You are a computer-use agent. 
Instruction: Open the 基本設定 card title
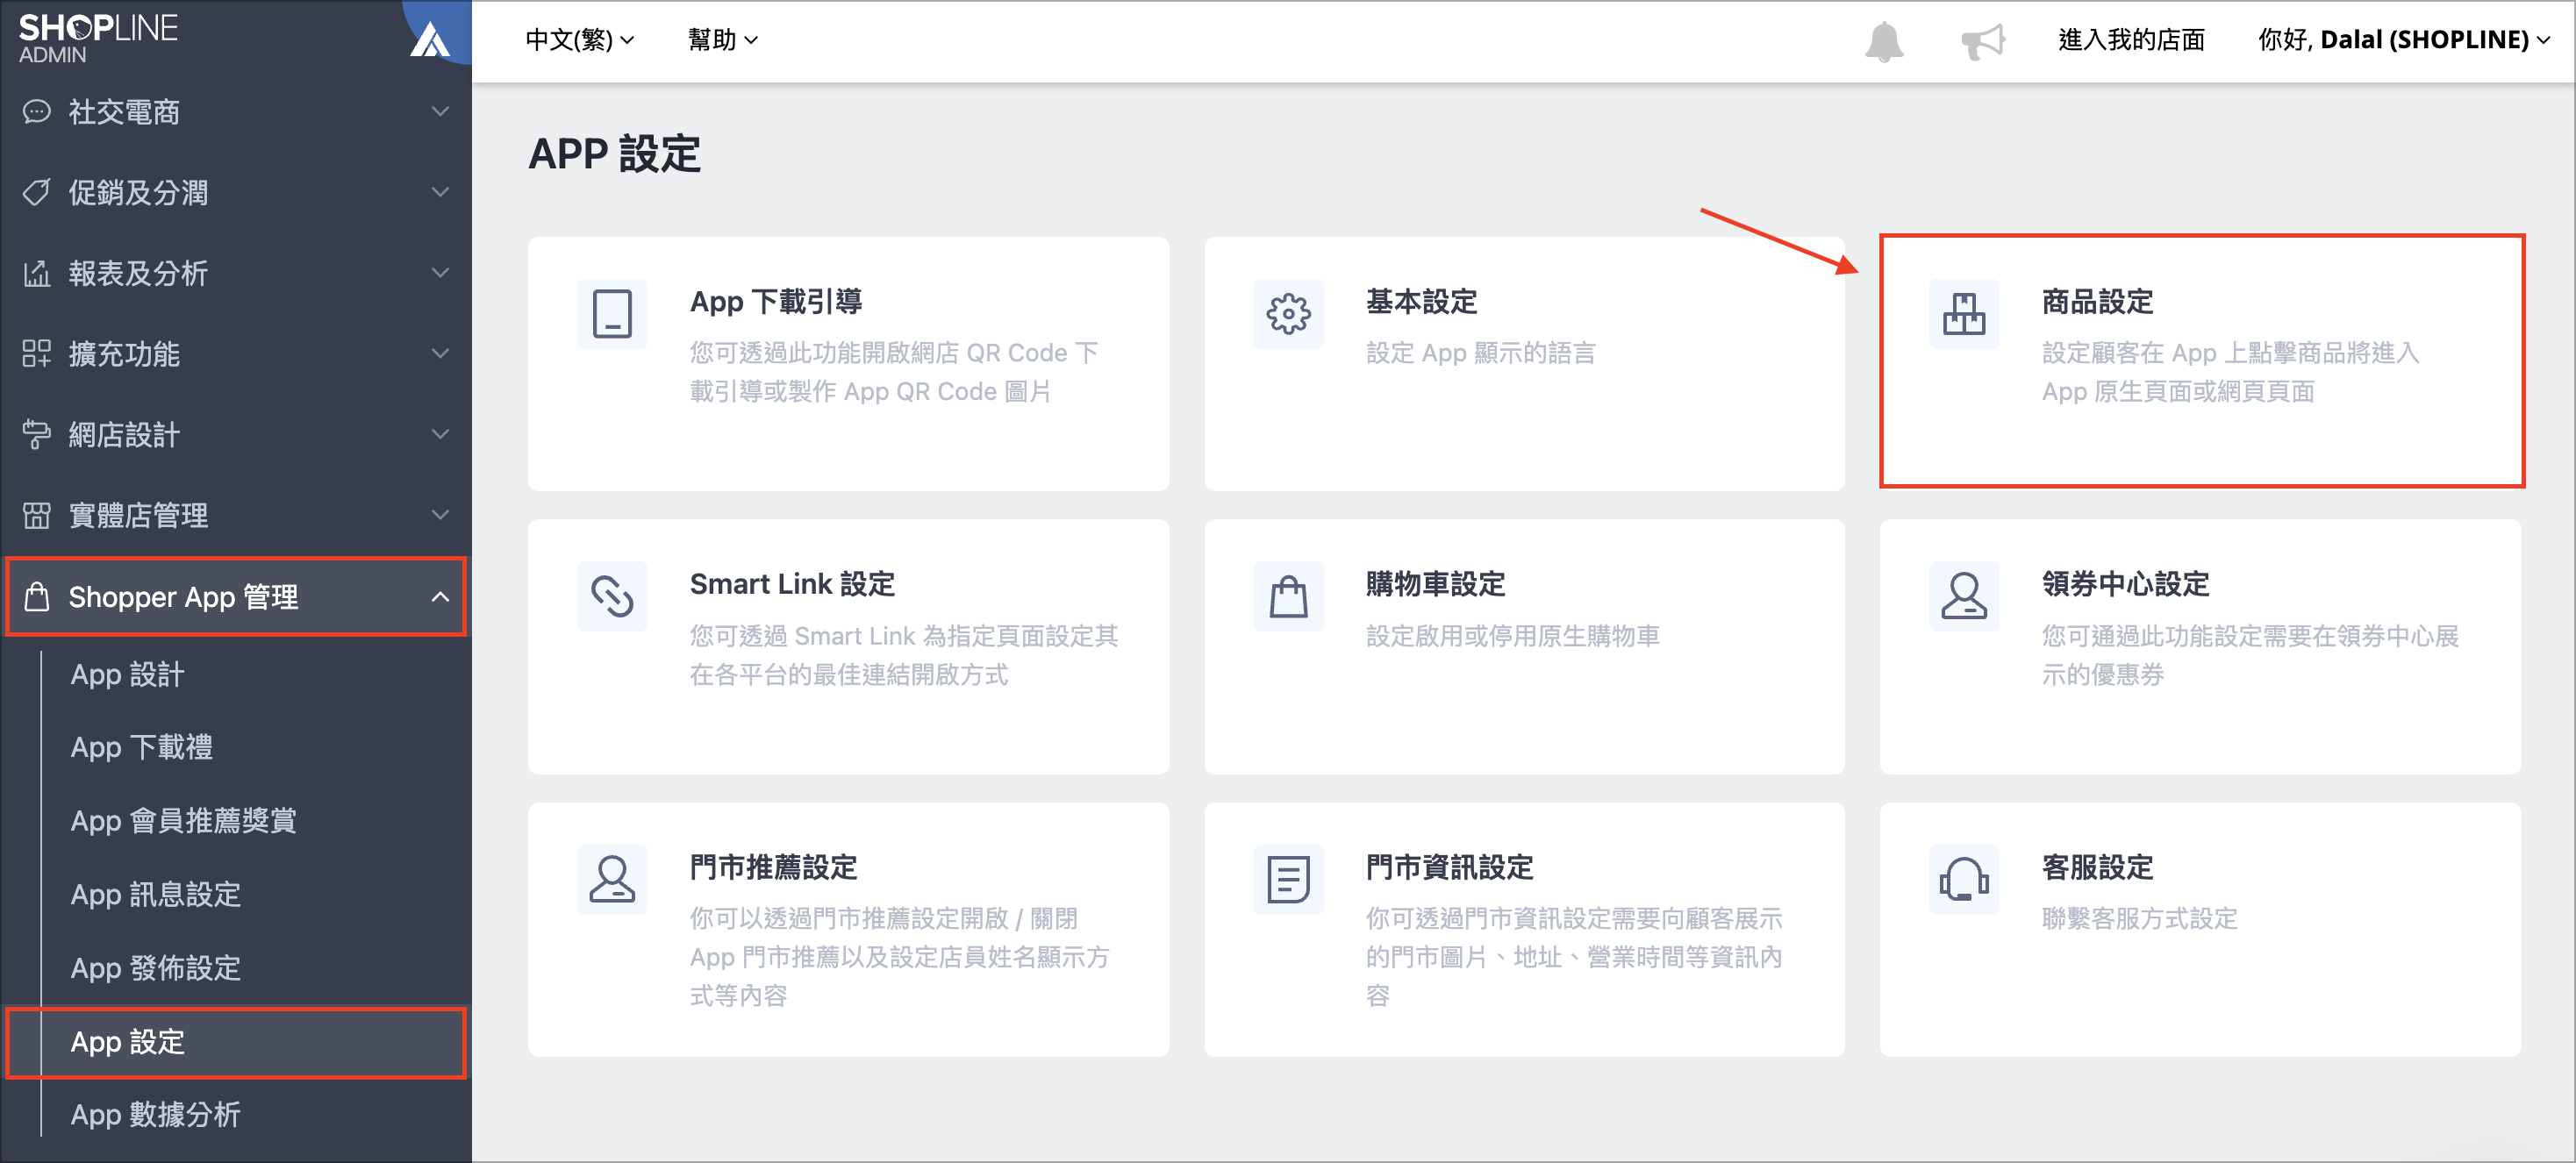click(1421, 301)
